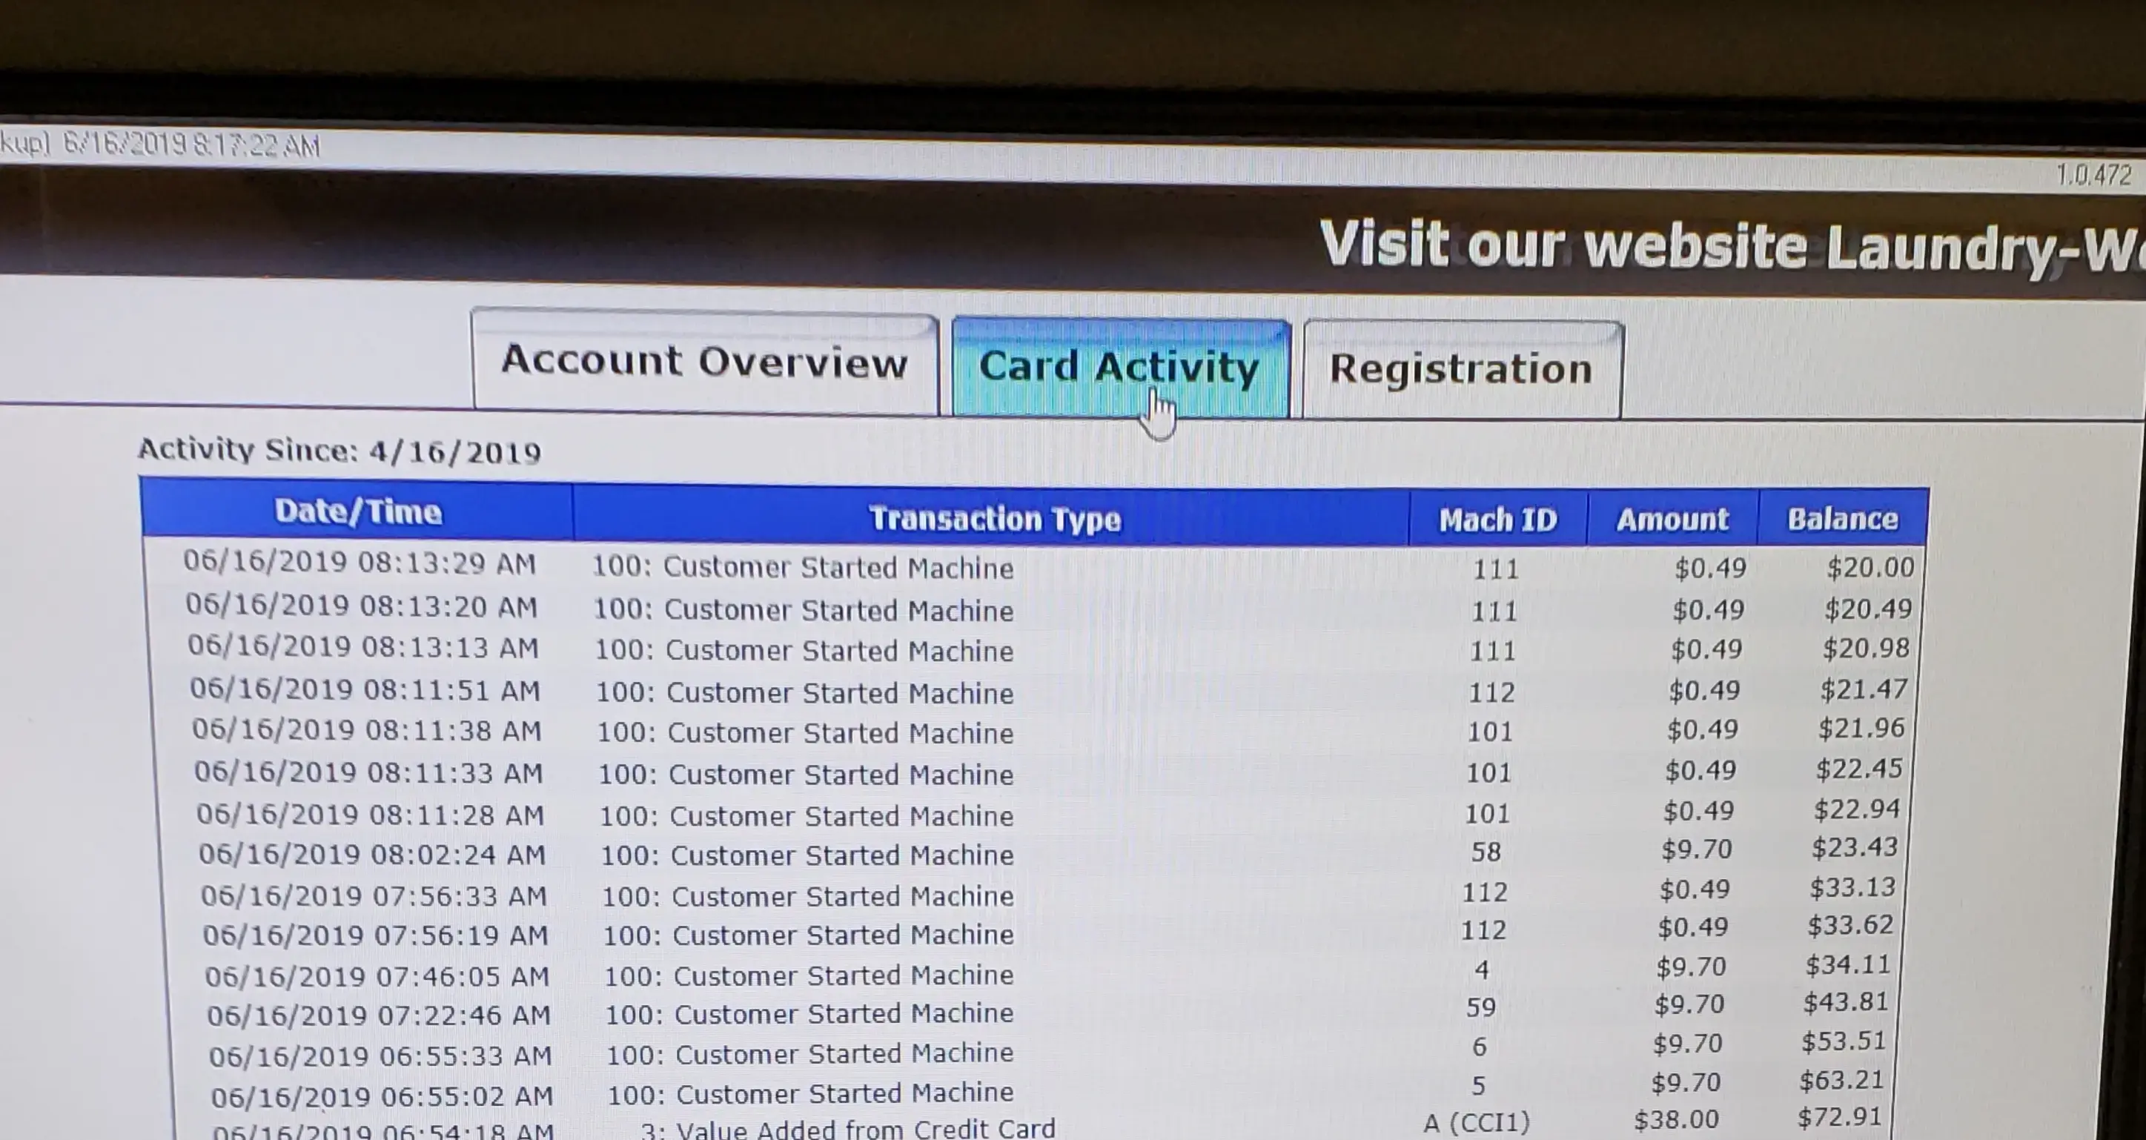This screenshot has width=2146, height=1140.
Task: Select the 08:13:29 AM transaction row
Action: (x=802, y=568)
